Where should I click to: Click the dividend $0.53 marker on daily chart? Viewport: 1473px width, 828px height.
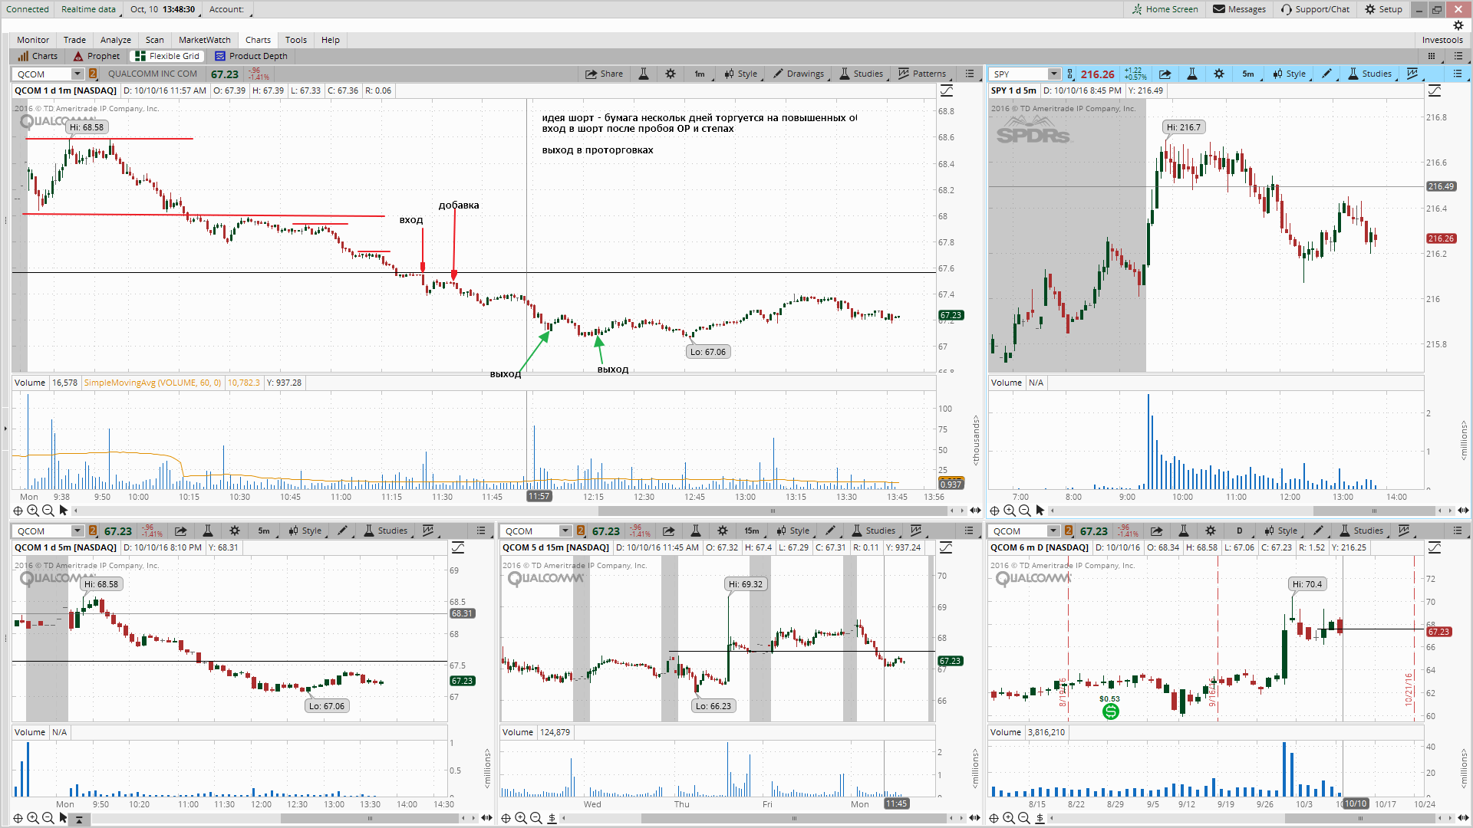coord(1110,711)
